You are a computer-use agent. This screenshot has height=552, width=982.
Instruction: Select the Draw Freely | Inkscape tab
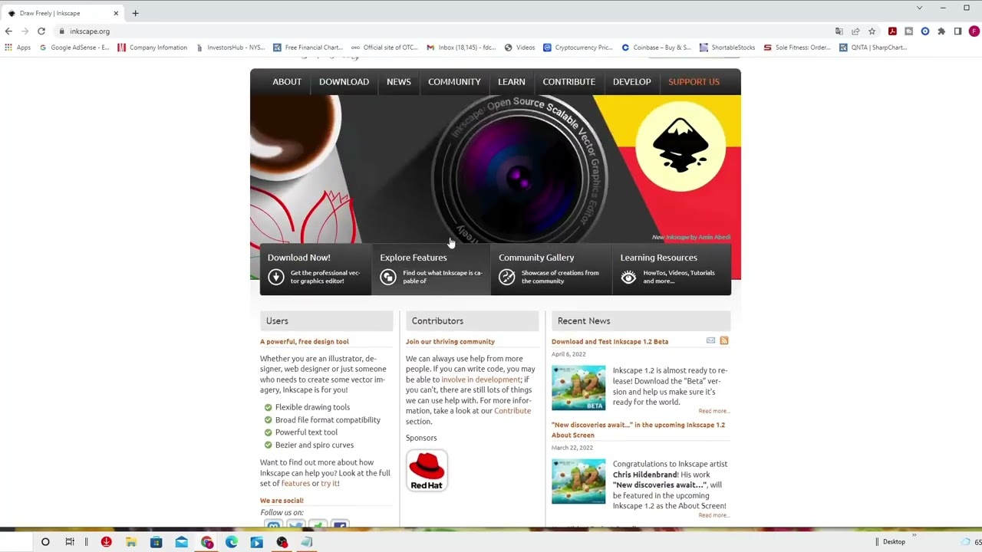(63, 13)
